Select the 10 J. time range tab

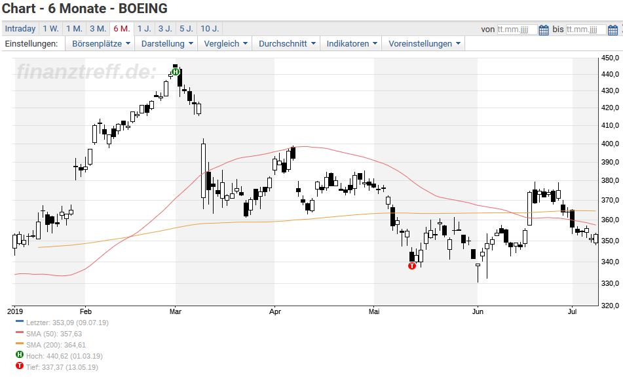tap(210, 29)
